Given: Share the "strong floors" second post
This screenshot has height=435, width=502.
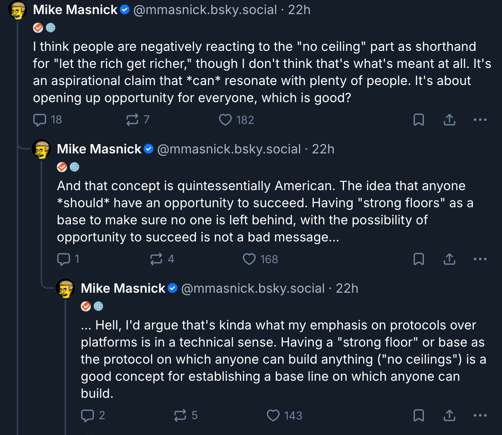Looking at the screenshot, I should coord(449,259).
